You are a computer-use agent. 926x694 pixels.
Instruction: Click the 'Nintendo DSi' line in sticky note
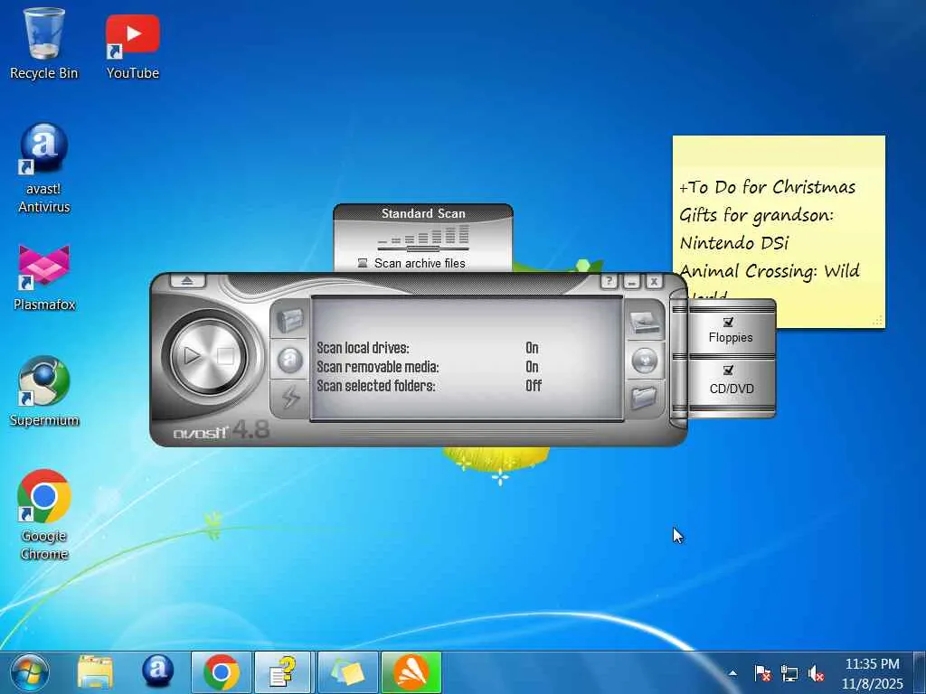(x=733, y=242)
